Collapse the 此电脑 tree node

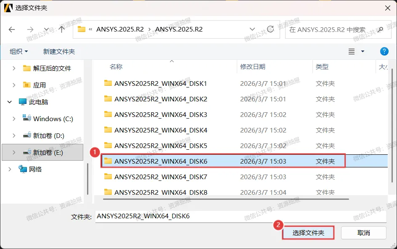(10, 102)
